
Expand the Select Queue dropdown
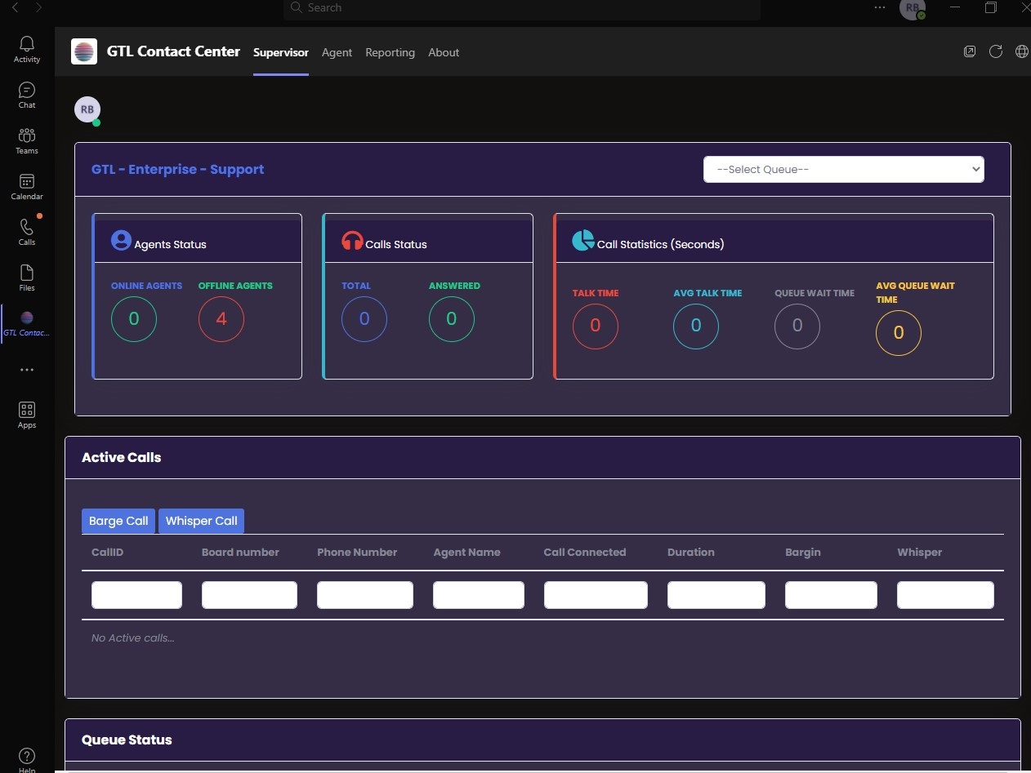843,170
